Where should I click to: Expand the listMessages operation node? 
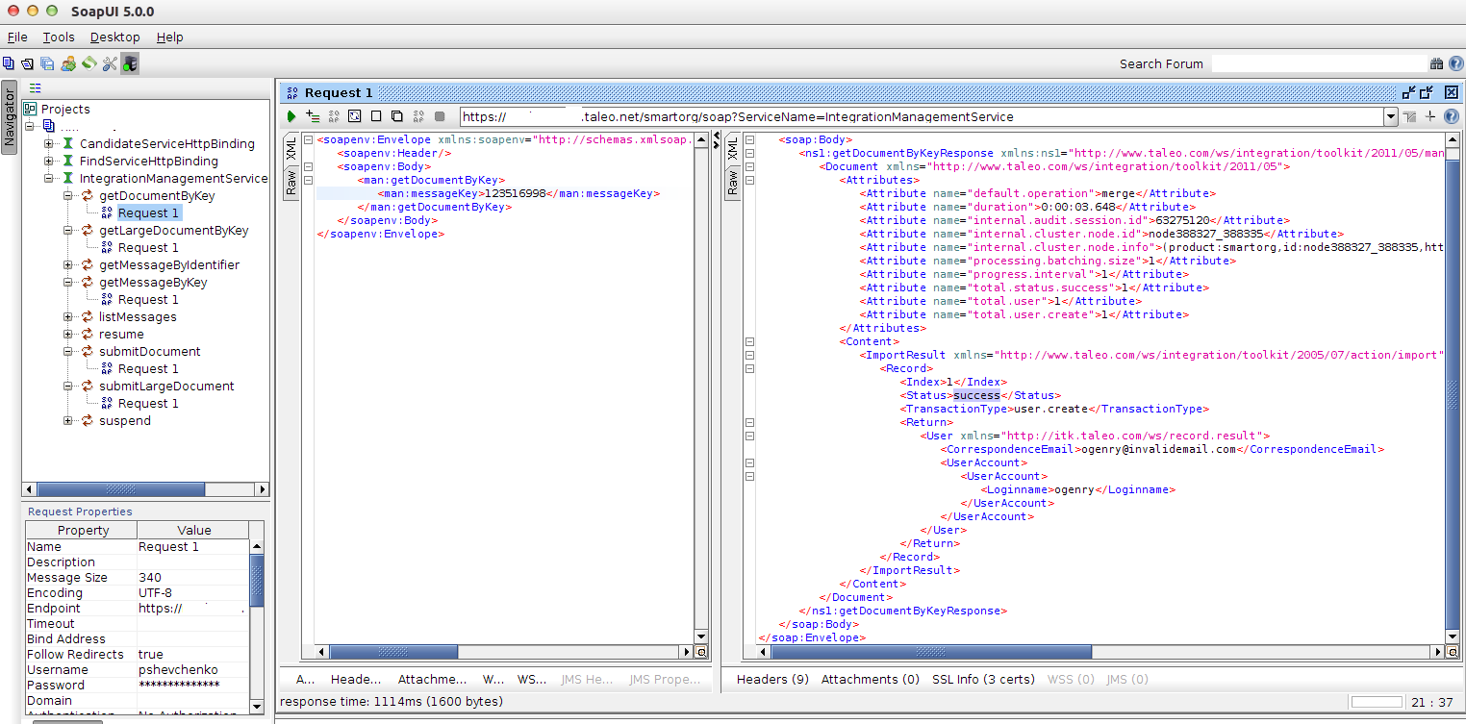[68, 317]
